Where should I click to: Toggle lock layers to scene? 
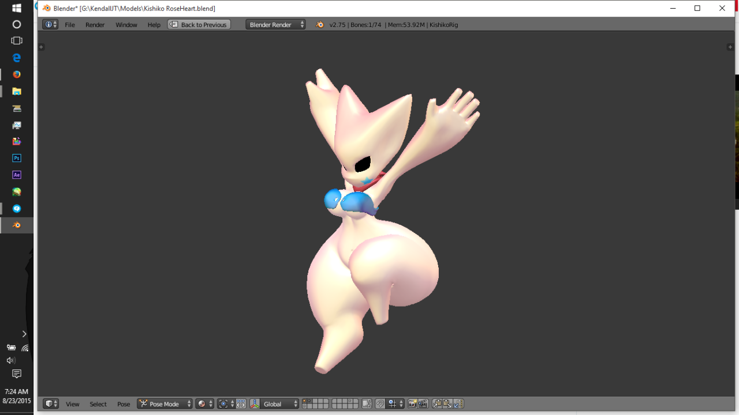(x=367, y=404)
